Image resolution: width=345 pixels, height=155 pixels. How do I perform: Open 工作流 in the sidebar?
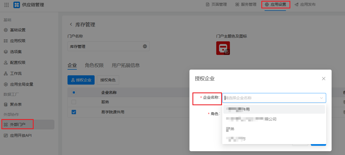pyautogui.click(x=16, y=73)
